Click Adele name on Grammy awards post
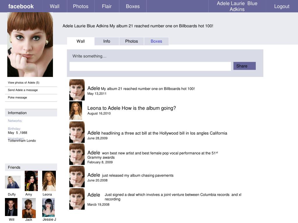Screen dimensions: 298x223 94,153
